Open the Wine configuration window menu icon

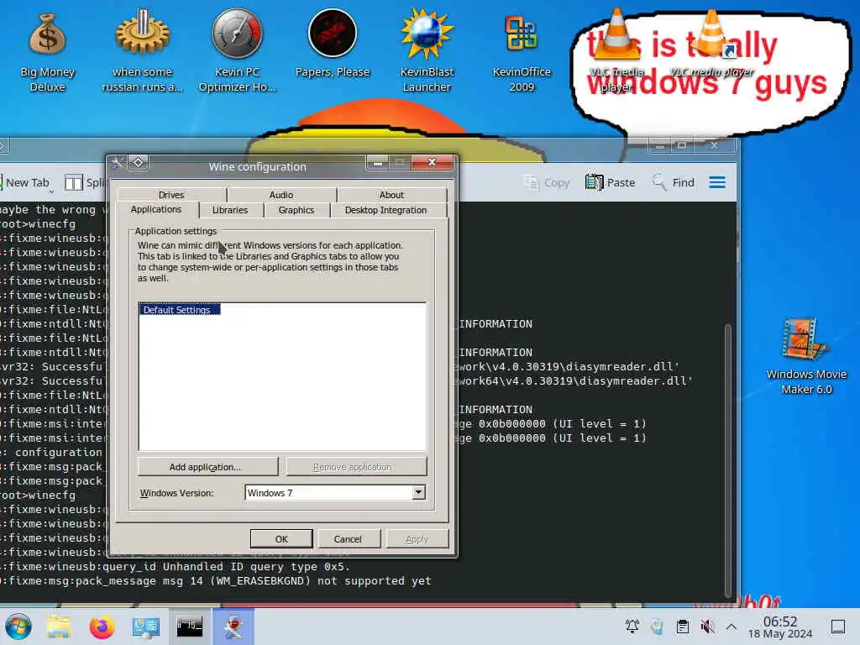[117, 162]
